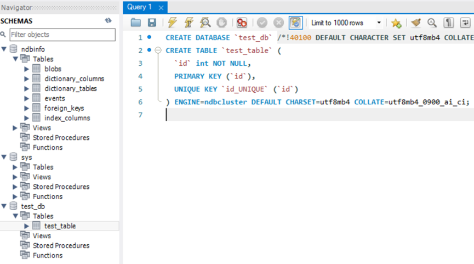Click statement marker dot on line 1

(149, 37)
